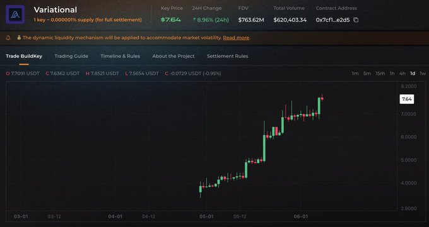The width and height of the screenshot is (429, 227).
Task: Click the 7.0000 price axis label
Action: [408, 114]
